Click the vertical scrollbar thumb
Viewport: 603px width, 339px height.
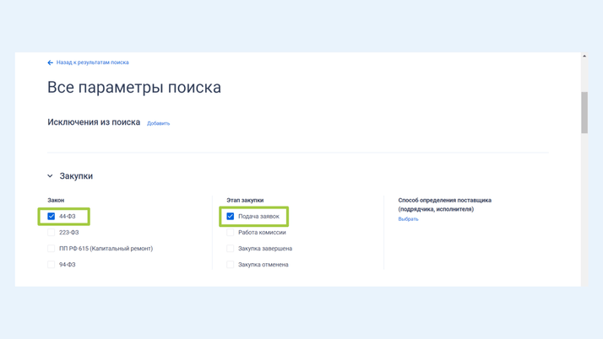[x=584, y=112]
